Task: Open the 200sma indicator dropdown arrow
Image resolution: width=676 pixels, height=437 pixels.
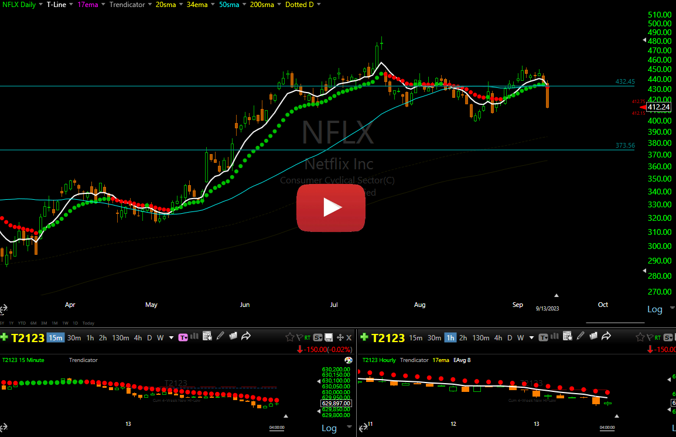Action: pos(279,4)
